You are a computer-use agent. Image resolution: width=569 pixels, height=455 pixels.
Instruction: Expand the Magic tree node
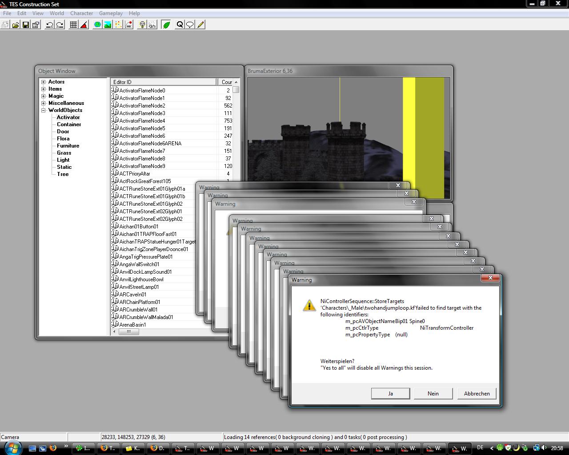(x=44, y=96)
